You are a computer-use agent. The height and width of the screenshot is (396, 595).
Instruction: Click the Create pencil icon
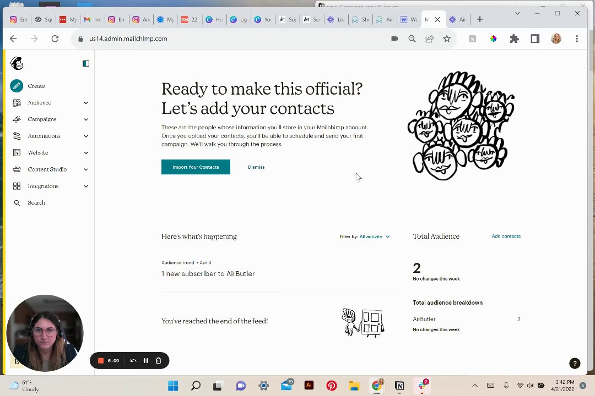pos(17,86)
